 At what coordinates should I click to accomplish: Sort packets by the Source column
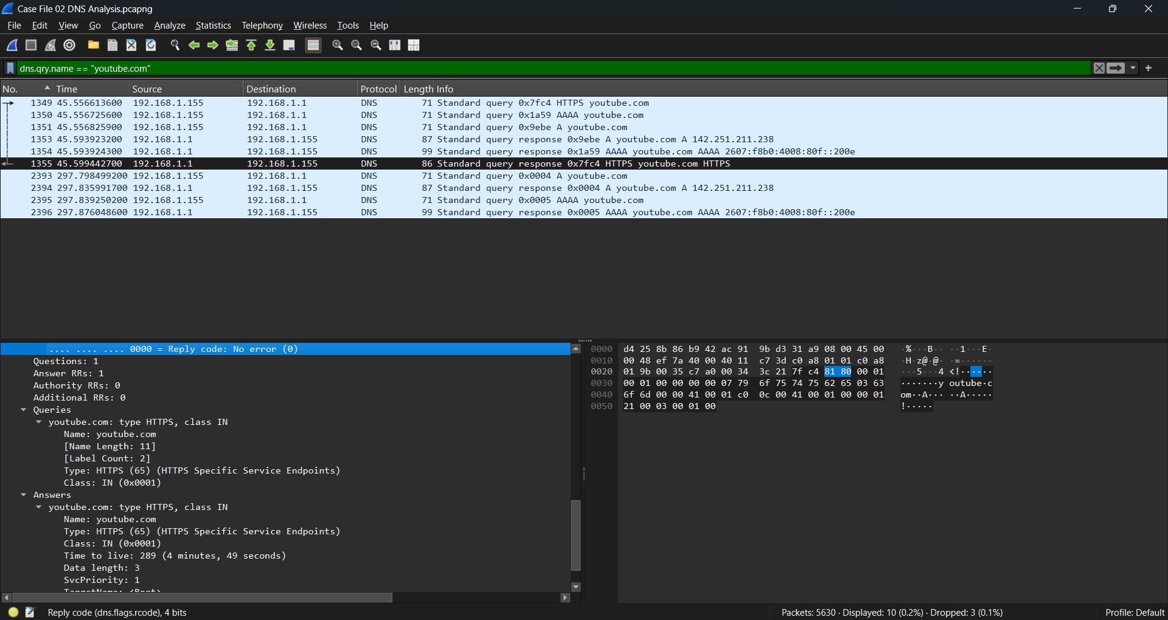187,89
